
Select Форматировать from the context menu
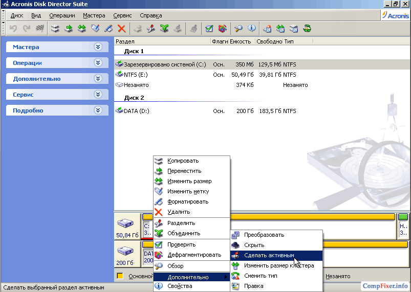[187, 201]
